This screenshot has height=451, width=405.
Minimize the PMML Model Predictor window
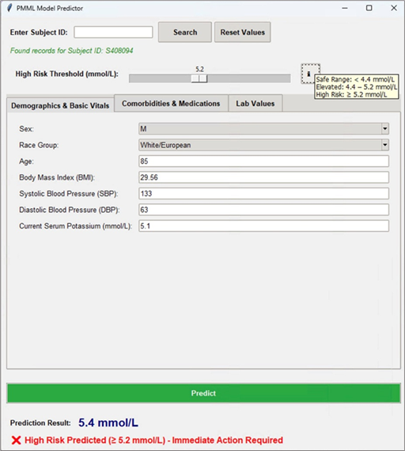coord(345,8)
